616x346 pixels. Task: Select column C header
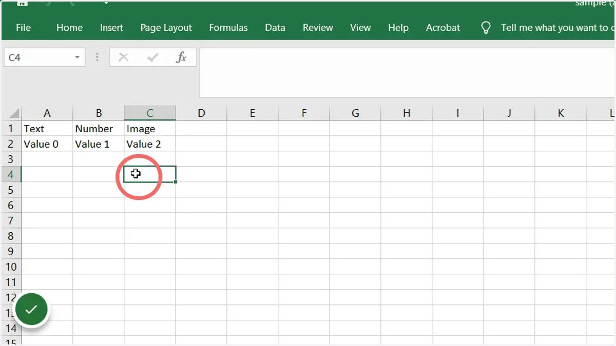(x=150, y=113)
